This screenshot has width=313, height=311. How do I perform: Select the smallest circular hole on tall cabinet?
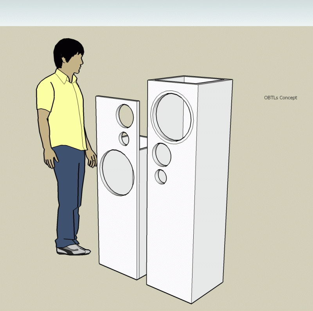[x=161, y=177]
